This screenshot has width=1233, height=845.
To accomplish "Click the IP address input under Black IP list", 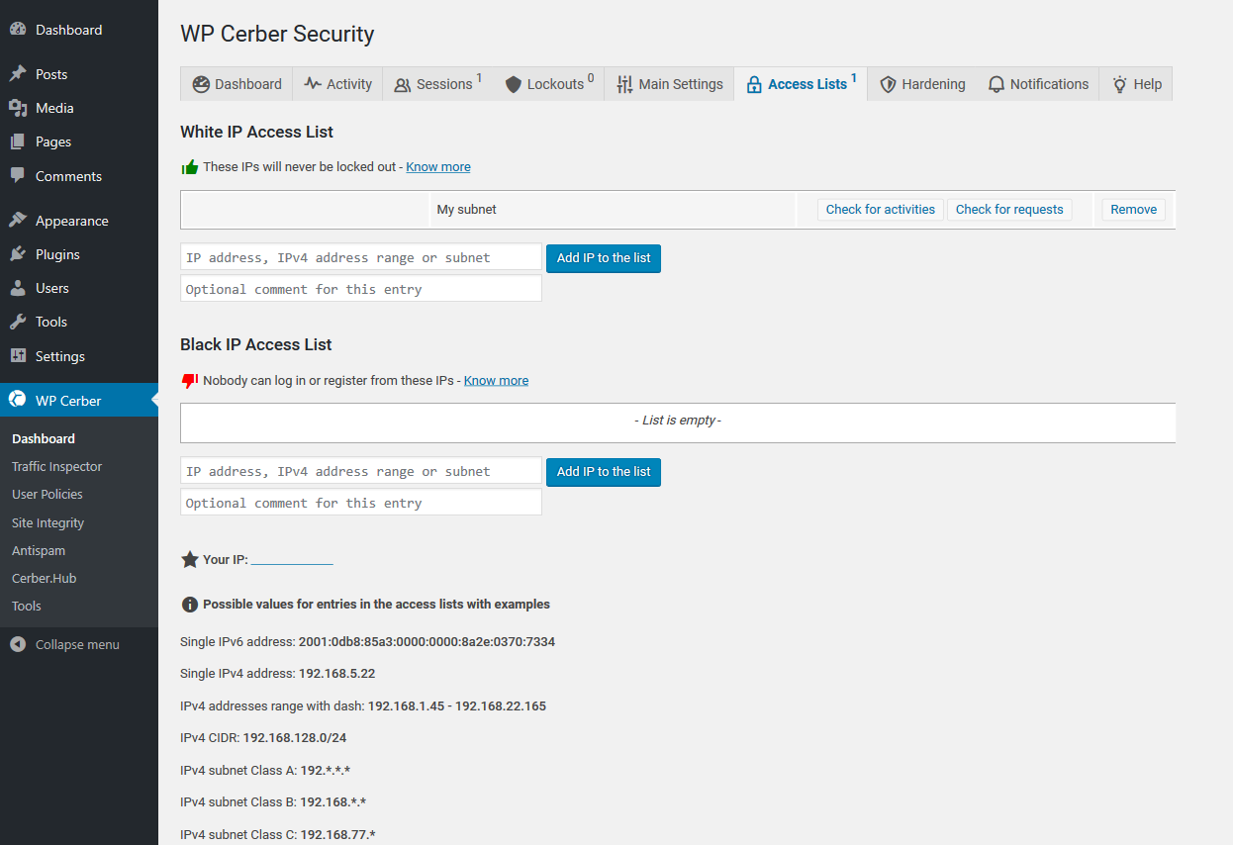I will [x=360, y=470].
